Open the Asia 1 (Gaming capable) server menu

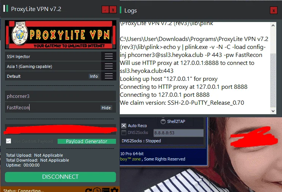pyautogui.click(x=109, y=66)
